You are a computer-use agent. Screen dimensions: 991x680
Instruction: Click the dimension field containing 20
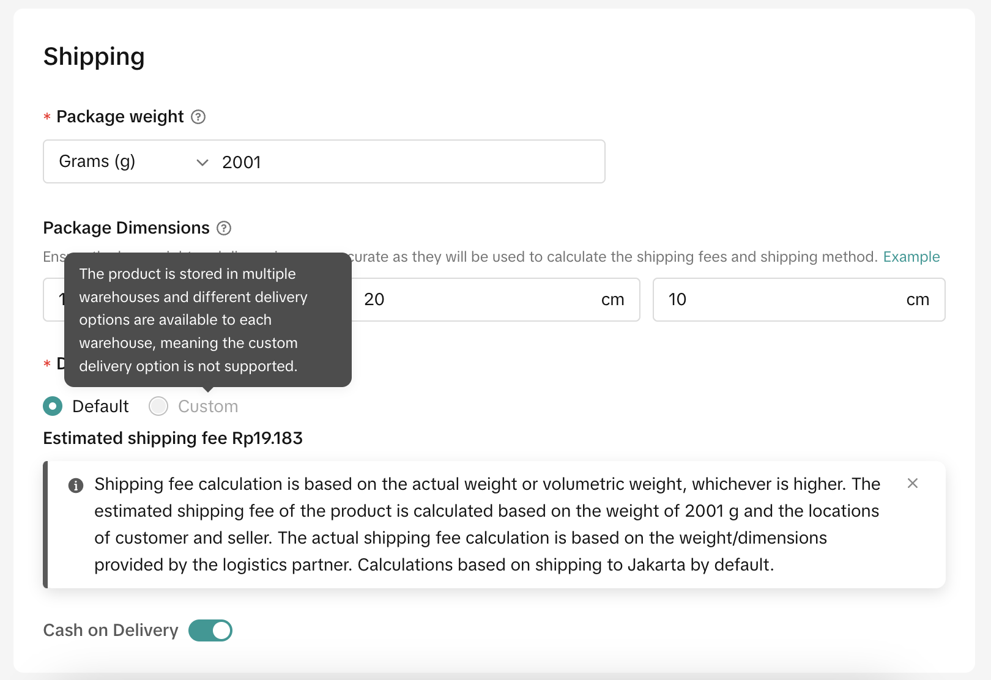point(477,300)
